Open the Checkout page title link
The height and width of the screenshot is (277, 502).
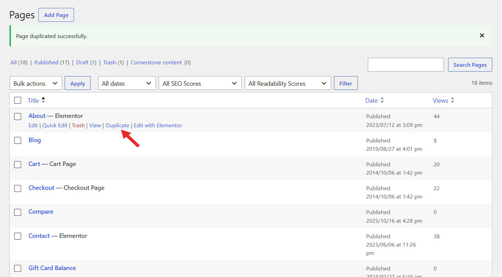41,188
